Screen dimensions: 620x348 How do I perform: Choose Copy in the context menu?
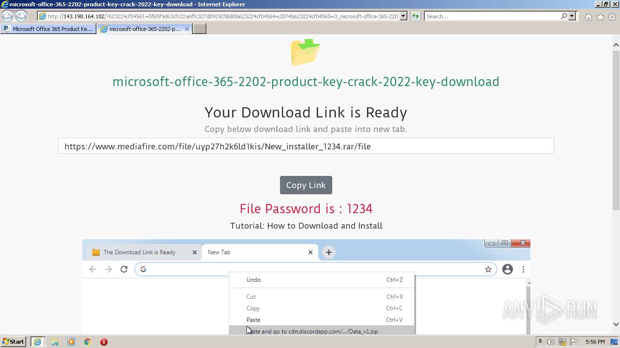click(x=322, y=308)
